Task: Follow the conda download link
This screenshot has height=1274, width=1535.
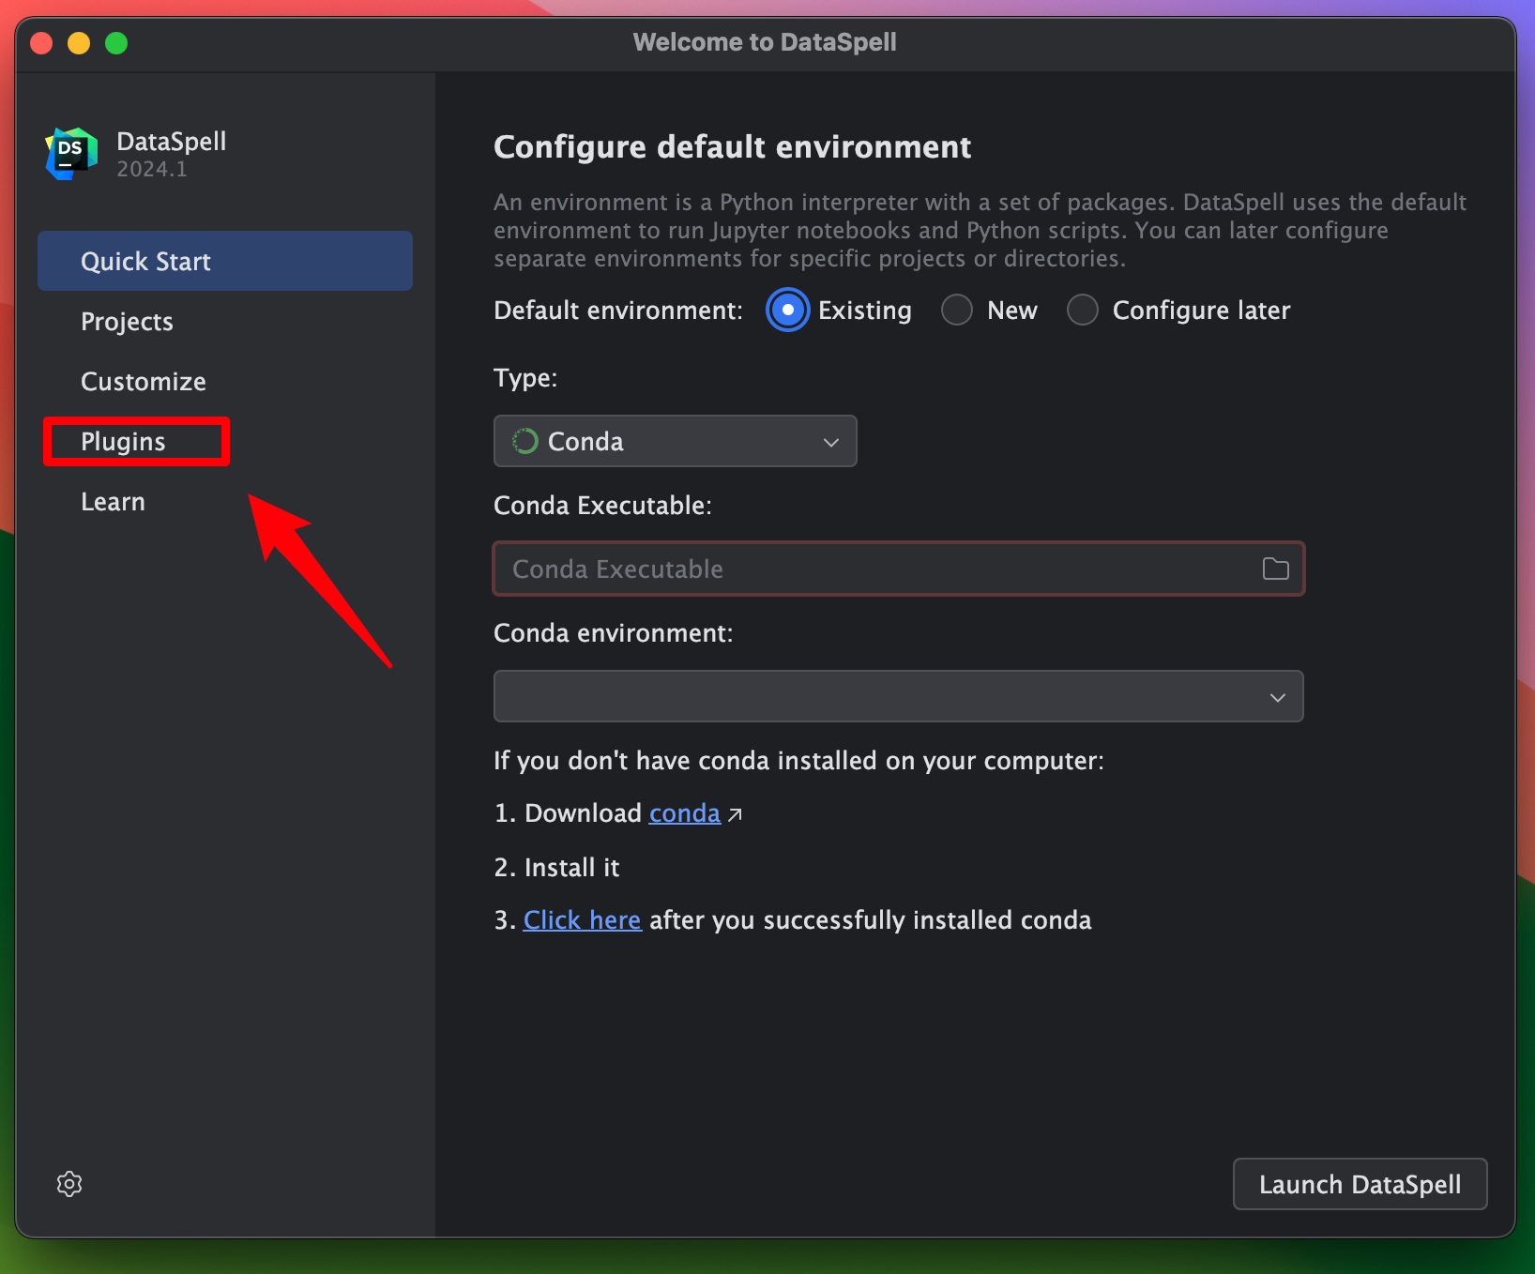Action: click(685, 813)
